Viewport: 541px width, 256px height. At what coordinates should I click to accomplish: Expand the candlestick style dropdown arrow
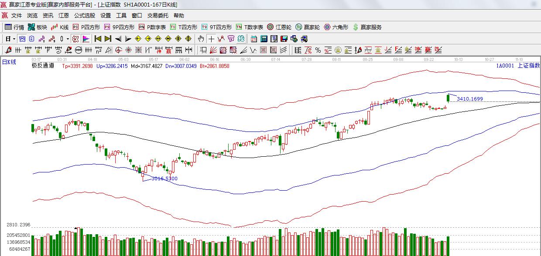68,39
